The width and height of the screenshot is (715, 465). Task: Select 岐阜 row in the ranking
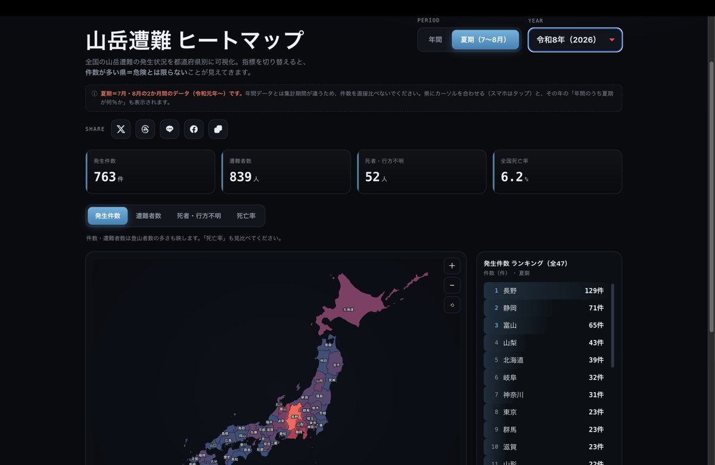tap(546, 377)
